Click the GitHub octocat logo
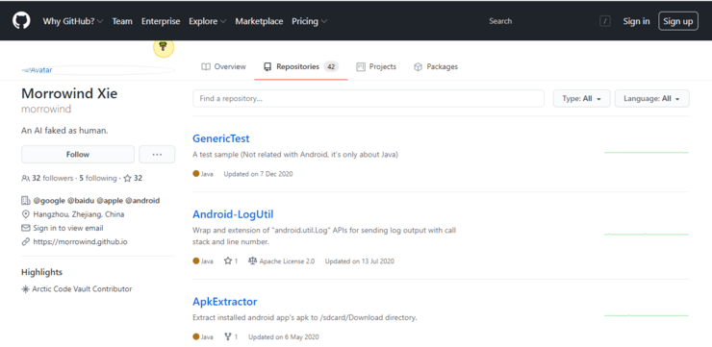 (x=21, y=21)
